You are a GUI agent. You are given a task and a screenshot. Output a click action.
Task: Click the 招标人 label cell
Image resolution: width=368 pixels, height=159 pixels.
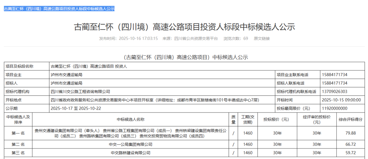pyautogui.click(x=27, y=83)
